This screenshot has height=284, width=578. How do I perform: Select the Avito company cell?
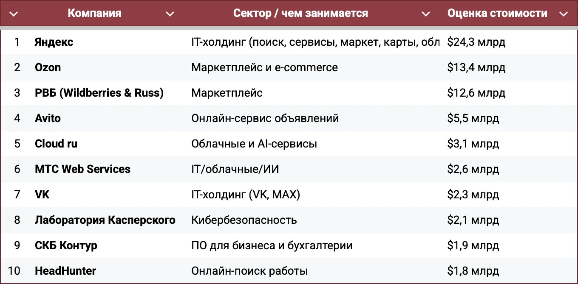coord(48,118)
